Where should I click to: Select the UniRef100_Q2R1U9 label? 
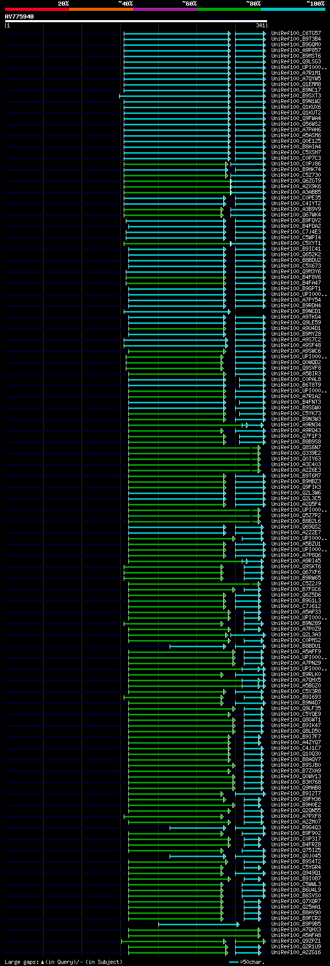tap(296, 946)
